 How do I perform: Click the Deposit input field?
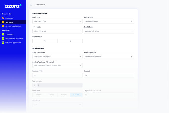point(109,75)
